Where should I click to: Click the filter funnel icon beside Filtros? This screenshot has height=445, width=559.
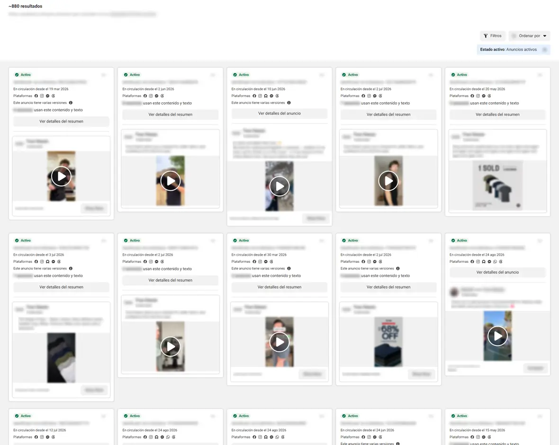click(x=486, y=36)
